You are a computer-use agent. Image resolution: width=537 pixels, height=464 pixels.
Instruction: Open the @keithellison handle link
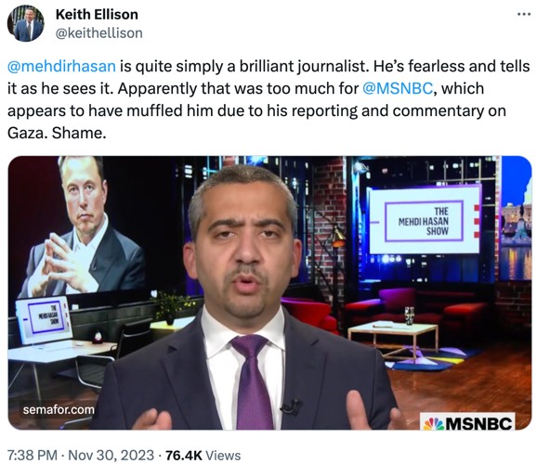pyautogui.click(x=99, y=33)
